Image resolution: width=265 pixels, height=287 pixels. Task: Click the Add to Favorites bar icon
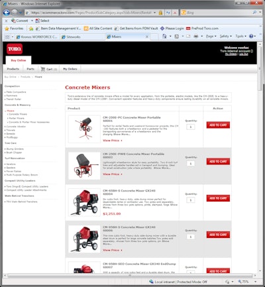tap(31, 29)
